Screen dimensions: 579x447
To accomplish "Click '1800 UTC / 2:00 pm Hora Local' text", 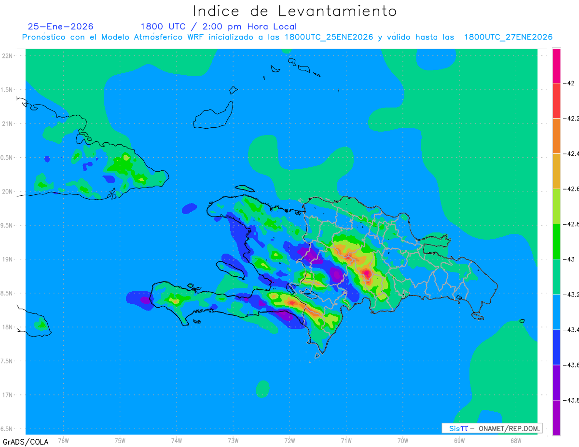I will point(219,27).
